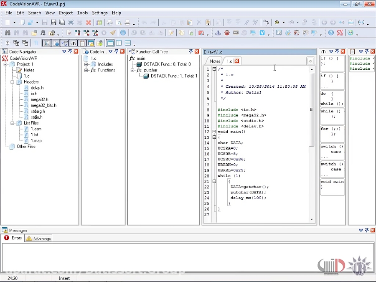
Task: Select vertical split editor layout
Action: pyautogui.click(x=119, y=43)
